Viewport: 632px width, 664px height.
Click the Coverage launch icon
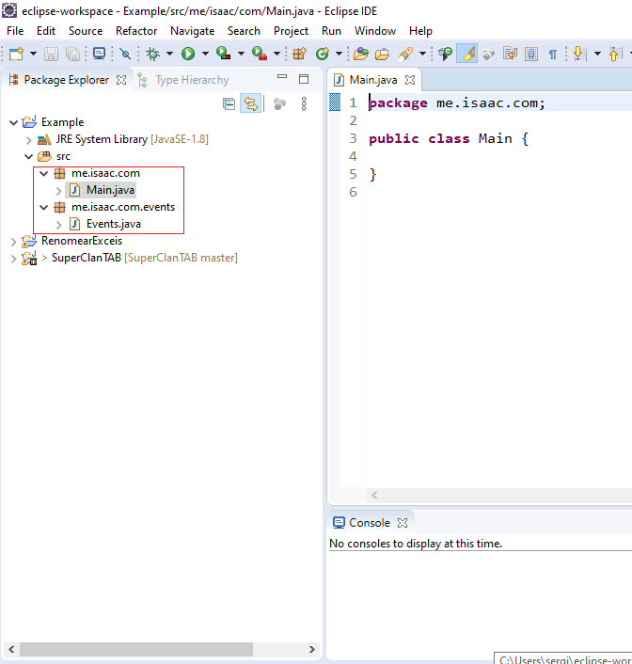click(x=223, y=54)
